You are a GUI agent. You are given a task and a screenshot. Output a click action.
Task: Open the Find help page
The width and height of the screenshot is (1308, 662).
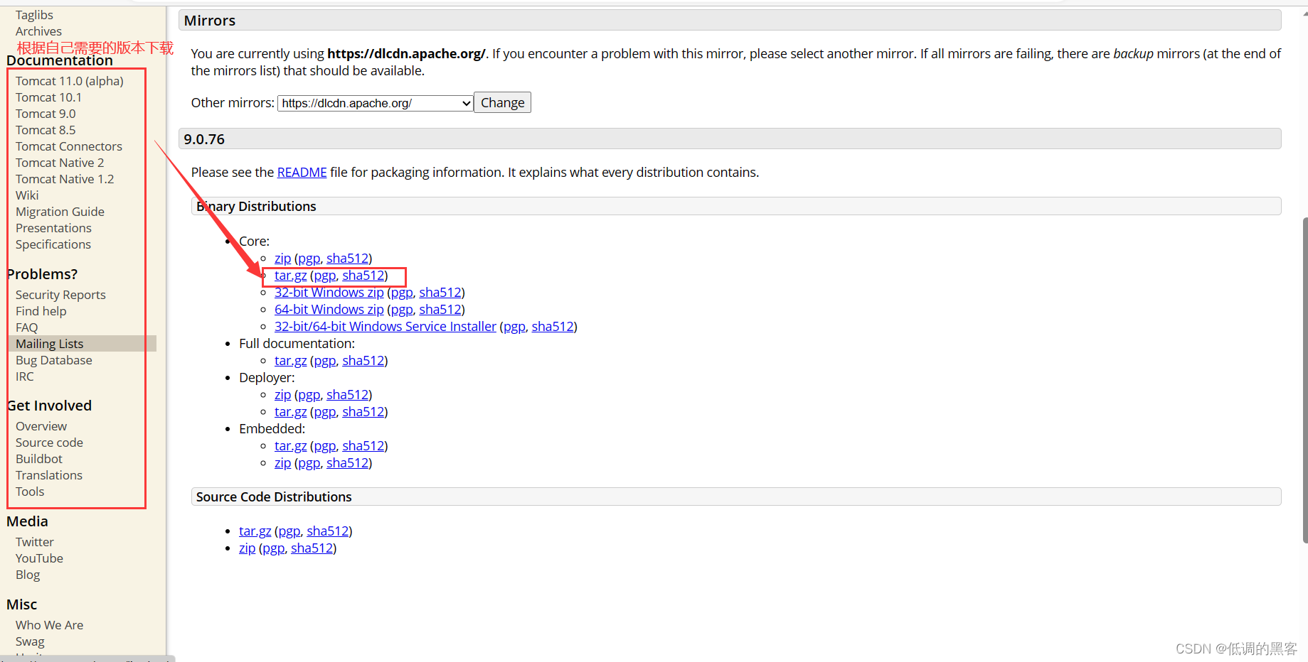(41, 311)
